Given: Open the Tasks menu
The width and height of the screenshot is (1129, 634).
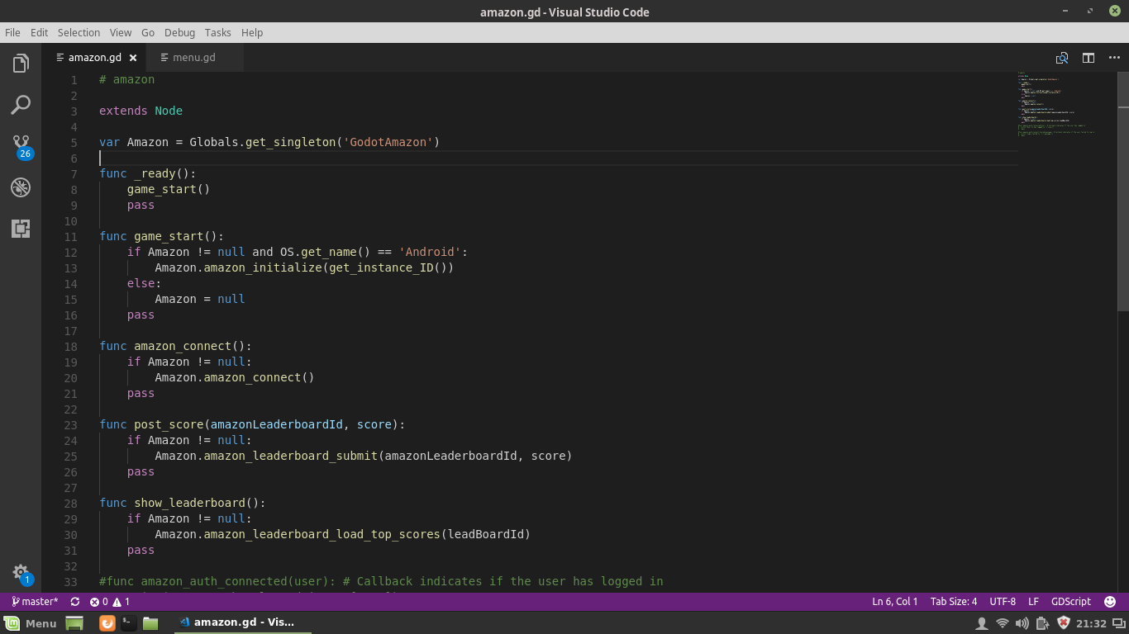Looking at the screenshot, I should point(218,32).
